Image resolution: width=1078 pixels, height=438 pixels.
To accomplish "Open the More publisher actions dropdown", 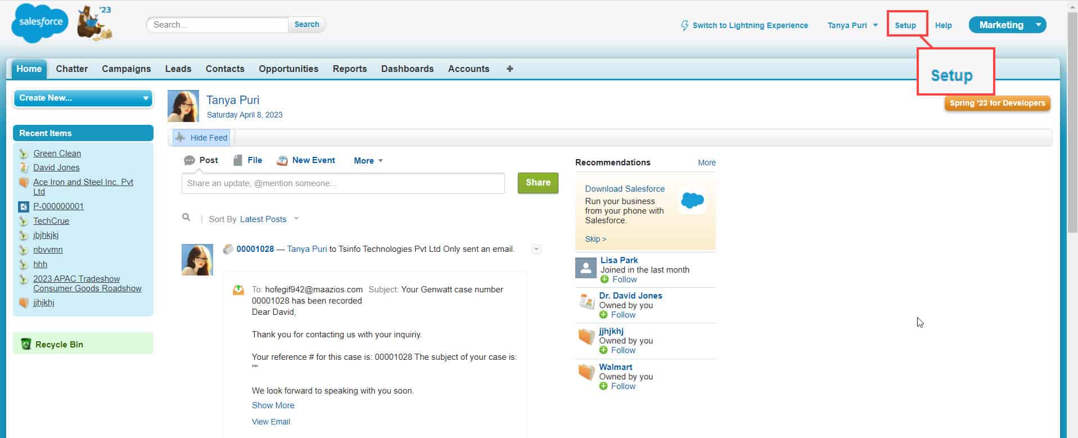I will coord(368,161).
